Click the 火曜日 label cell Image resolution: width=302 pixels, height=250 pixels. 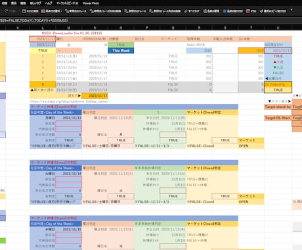pos(43,174)
